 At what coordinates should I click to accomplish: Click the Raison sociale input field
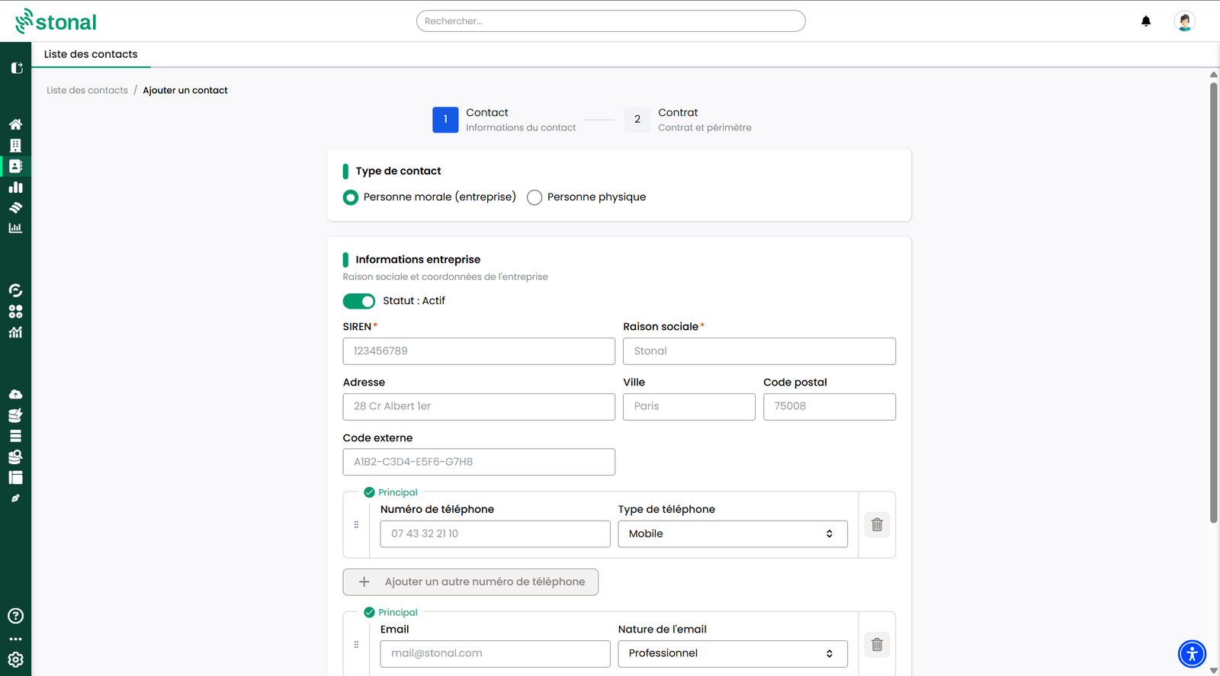(759, 351)
